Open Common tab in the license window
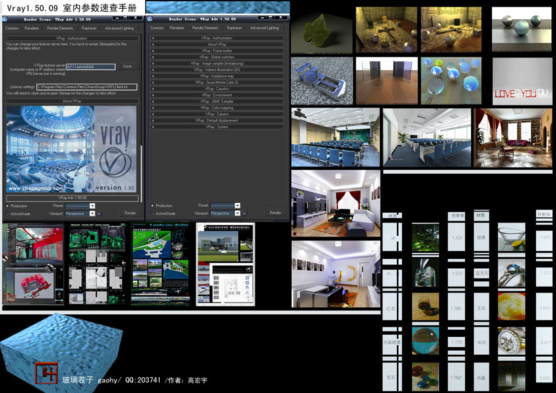This screenshot has height=393, width=556. click(12, 28)
